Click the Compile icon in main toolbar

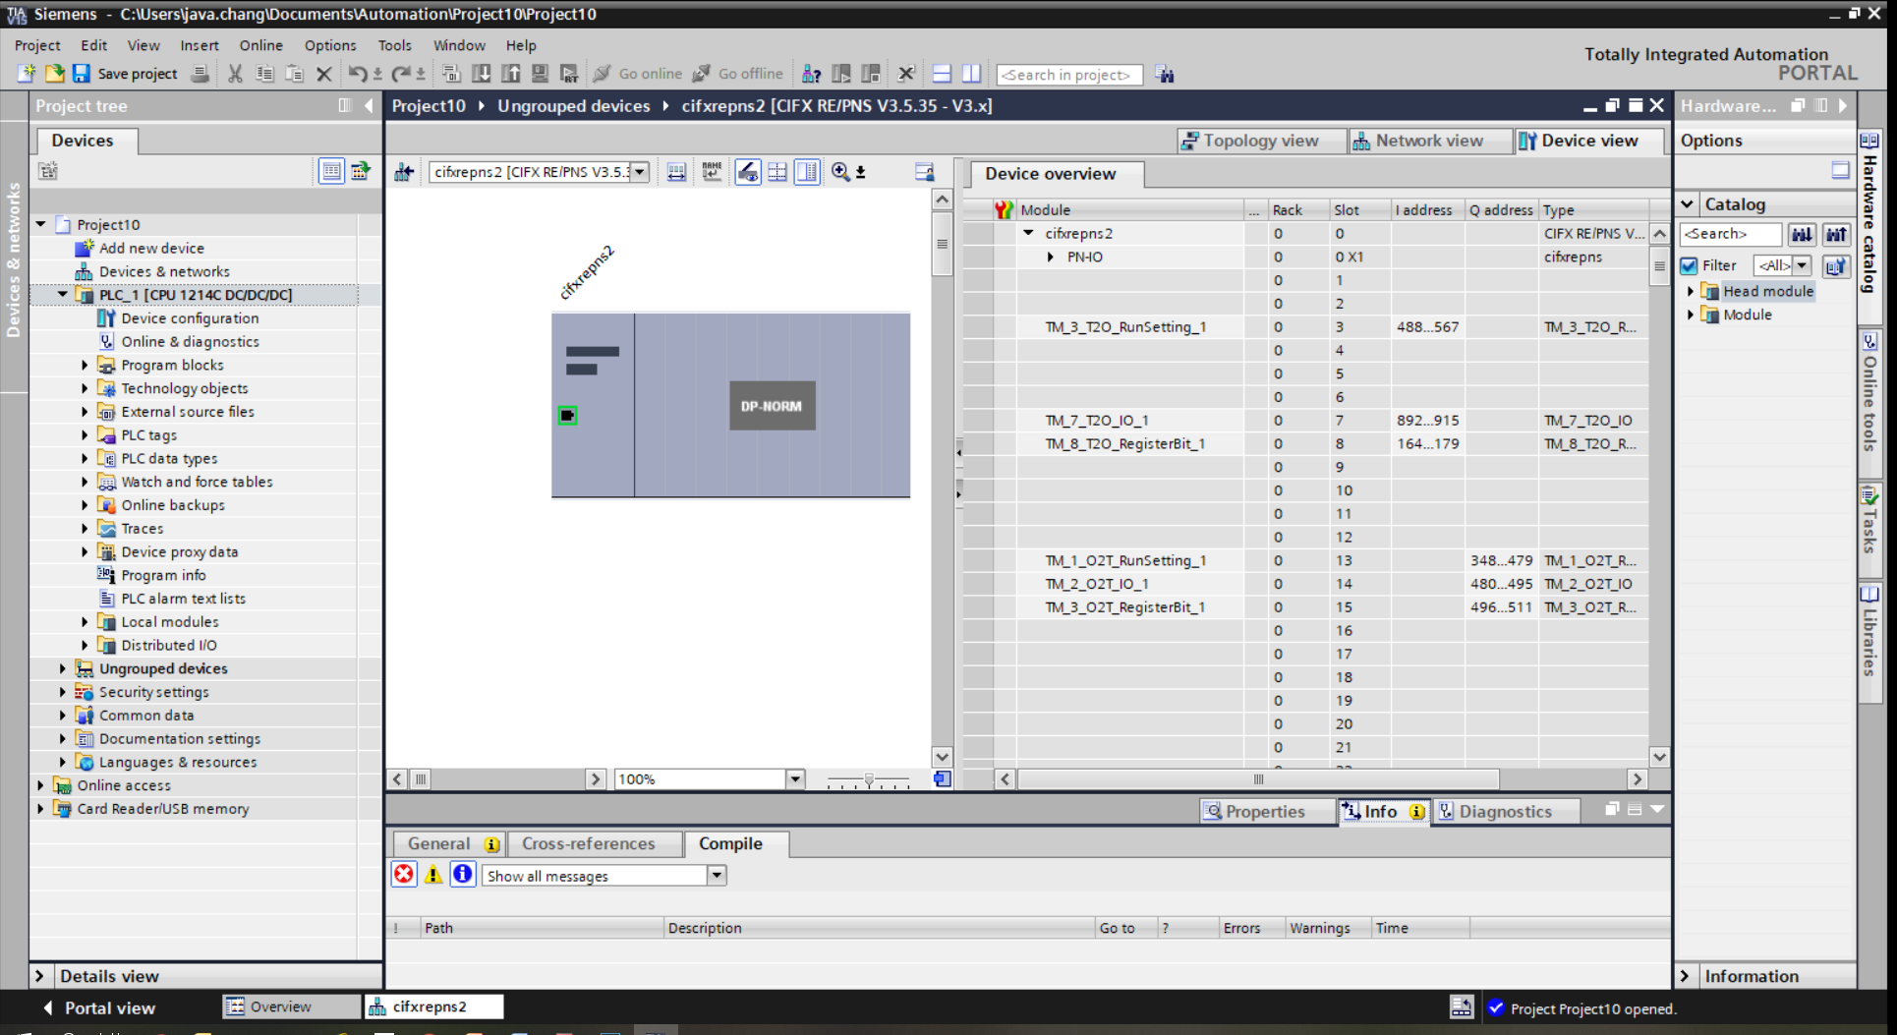pyautogui.click(x=451, y=74)
